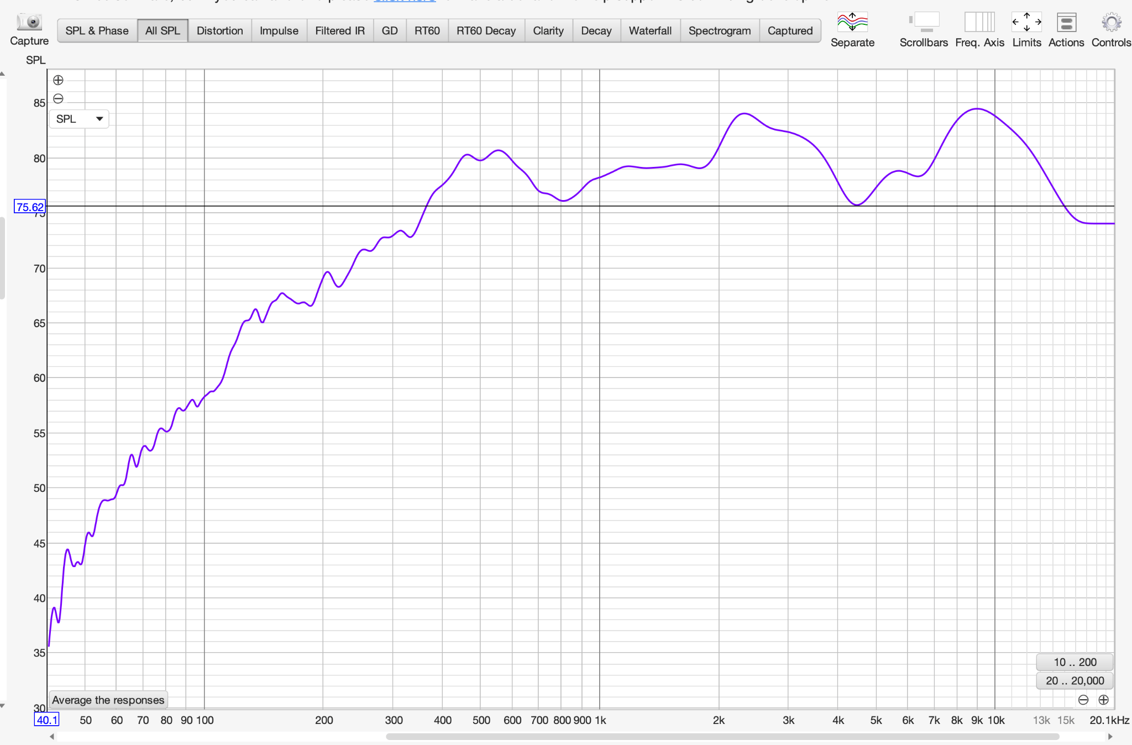
Task: Zoom in horizontal axis plus icon
Action: [1103, 700]
